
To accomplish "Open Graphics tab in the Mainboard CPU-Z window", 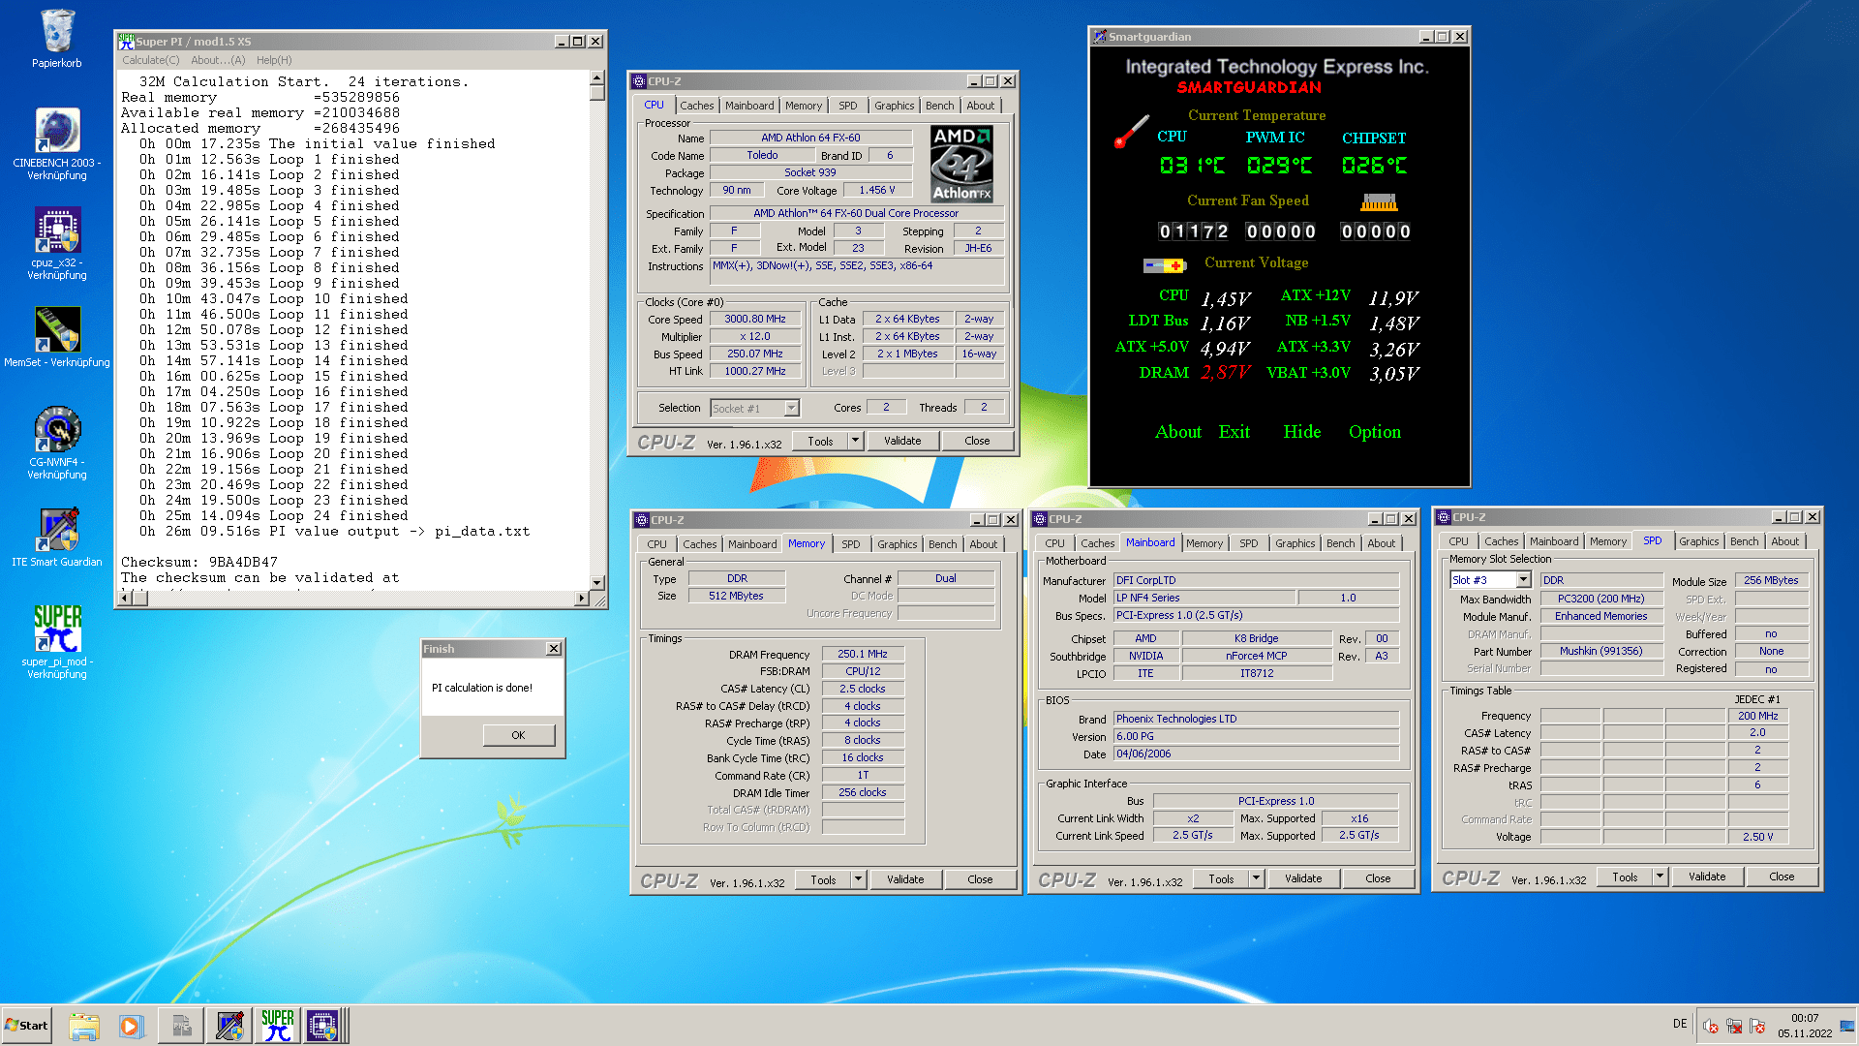I will coord(1295,543).
